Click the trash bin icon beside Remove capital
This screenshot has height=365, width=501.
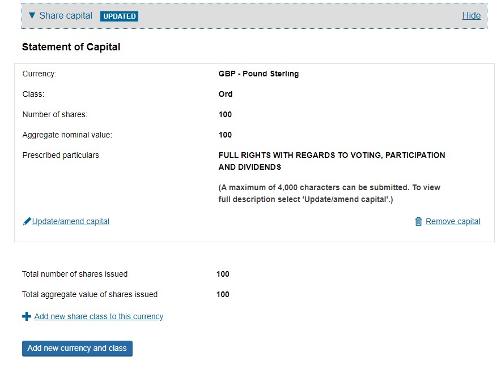[419, 221]
